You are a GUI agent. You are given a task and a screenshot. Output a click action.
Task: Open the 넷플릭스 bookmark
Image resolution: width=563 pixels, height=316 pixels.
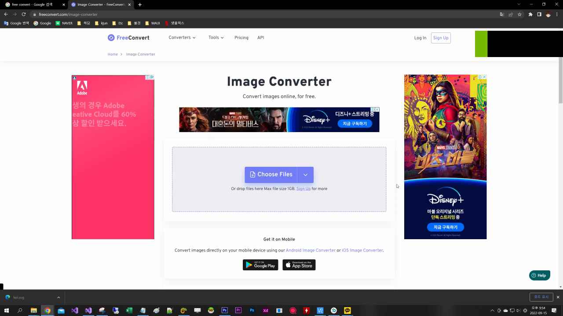(x=175, y=23)
